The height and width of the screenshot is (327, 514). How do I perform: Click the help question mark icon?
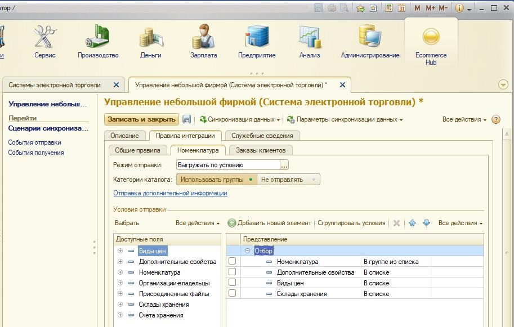click(x=496, y=119)
